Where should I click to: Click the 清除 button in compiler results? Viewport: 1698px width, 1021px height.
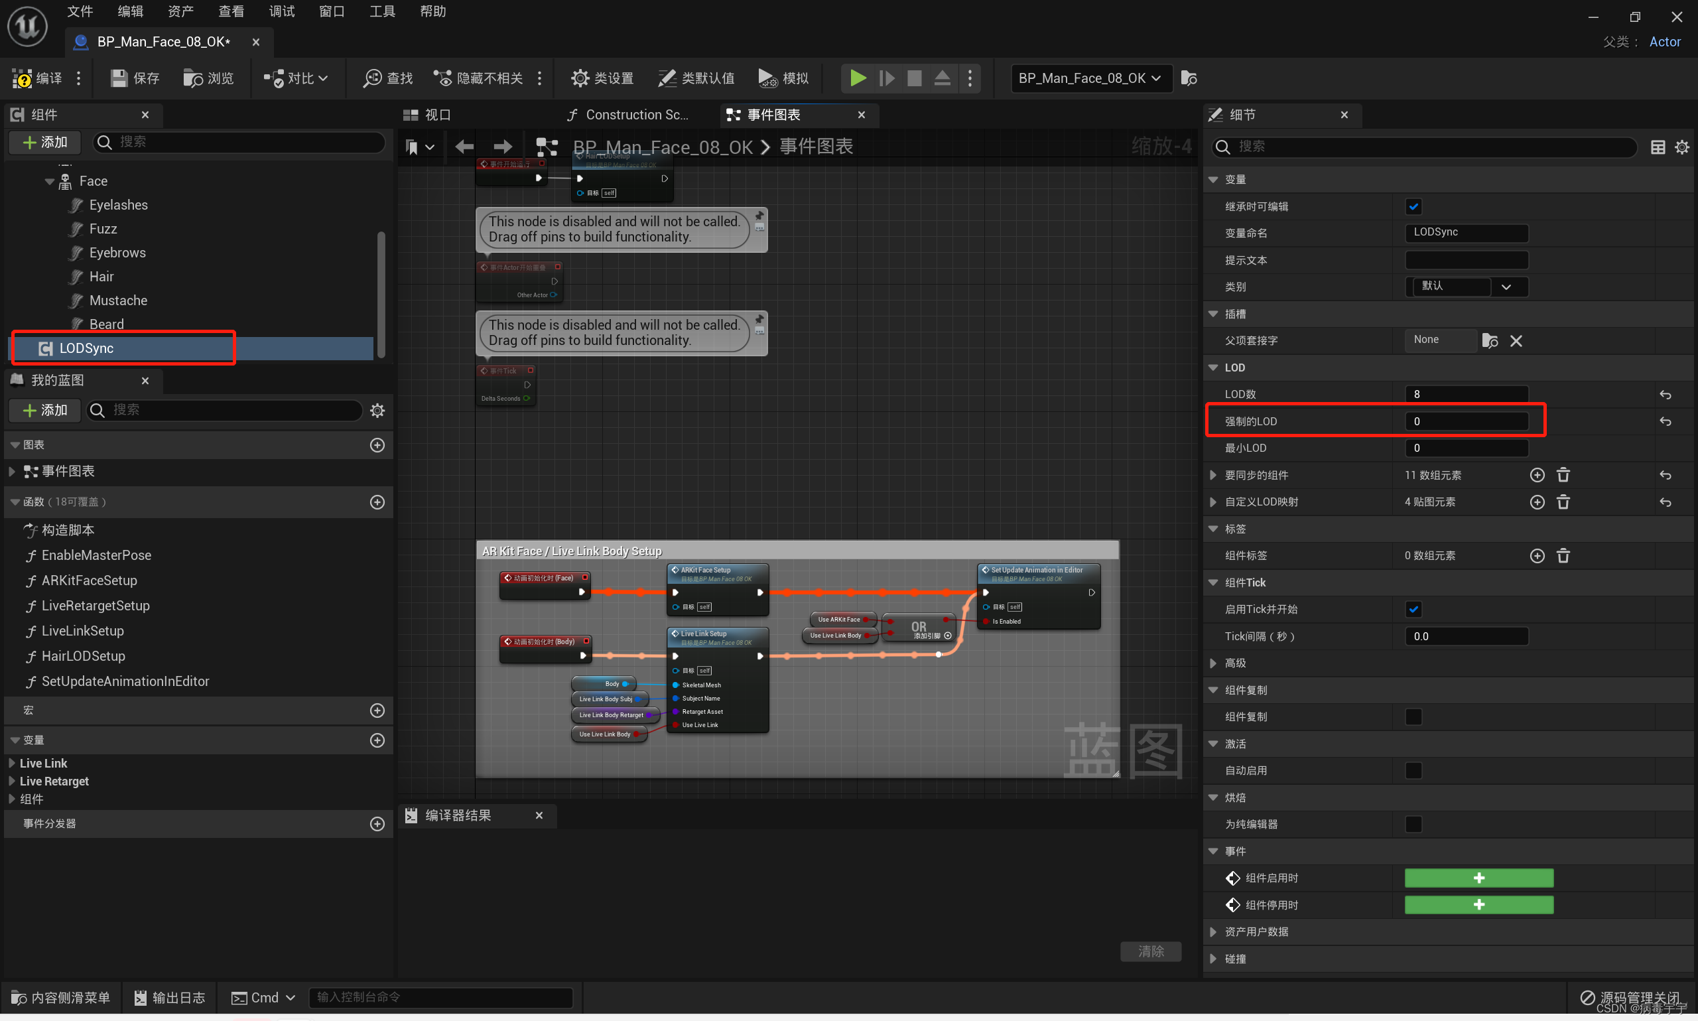(1151, 951)
